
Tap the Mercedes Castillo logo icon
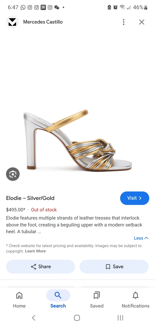[x=12, y=22]
